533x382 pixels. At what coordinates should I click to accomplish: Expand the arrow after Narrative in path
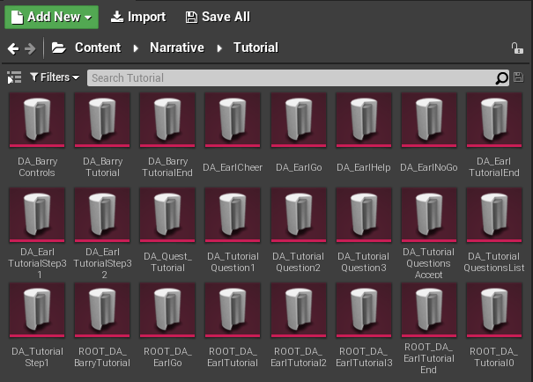coord(219,48)
